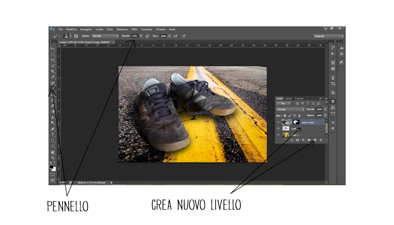Create a new layer group folder
The image size is (394, 225).
[309, 140]
